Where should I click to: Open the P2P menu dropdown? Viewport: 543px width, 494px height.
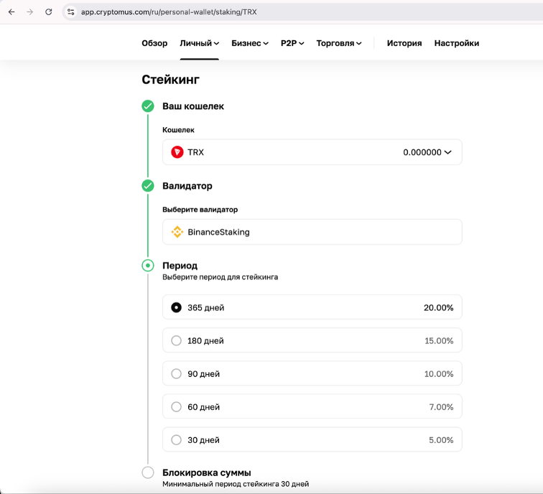[x=292, y=43]
